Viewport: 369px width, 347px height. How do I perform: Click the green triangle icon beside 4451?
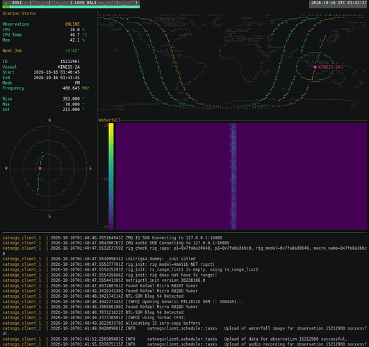point(6,3)
